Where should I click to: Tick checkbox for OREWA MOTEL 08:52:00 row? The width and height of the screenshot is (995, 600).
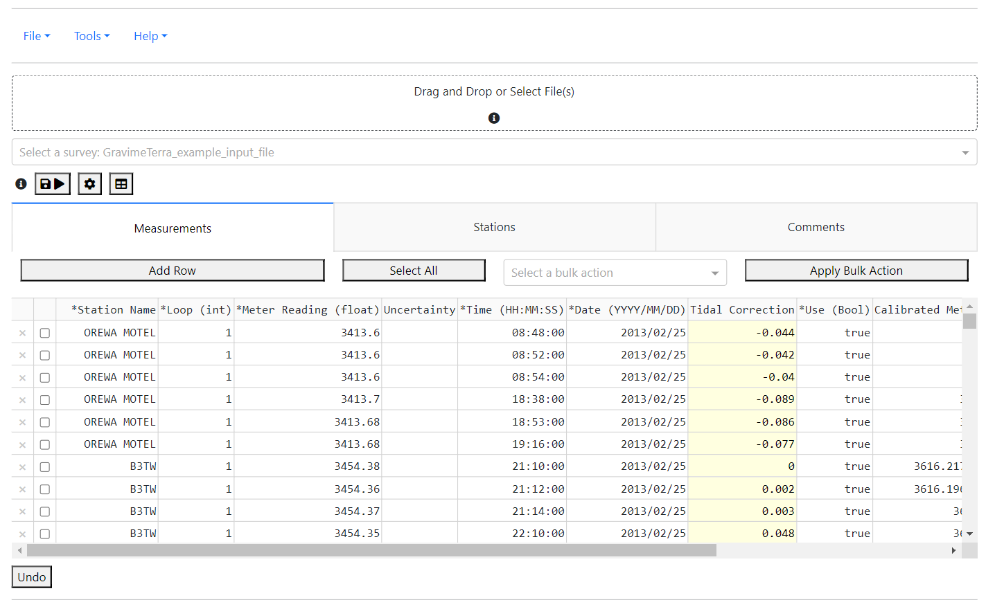45,355
